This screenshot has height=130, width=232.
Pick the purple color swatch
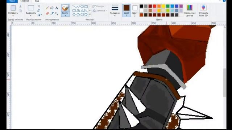181,6
